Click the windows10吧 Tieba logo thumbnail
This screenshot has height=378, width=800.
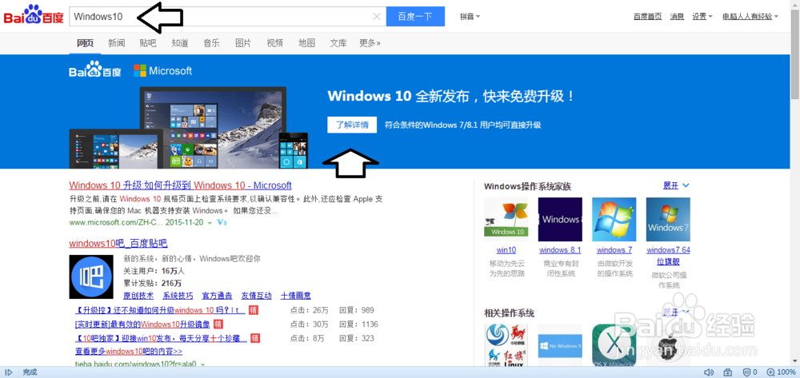pos(91,277)
